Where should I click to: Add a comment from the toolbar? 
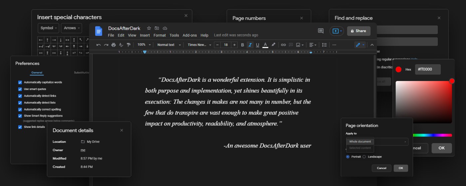291,45
